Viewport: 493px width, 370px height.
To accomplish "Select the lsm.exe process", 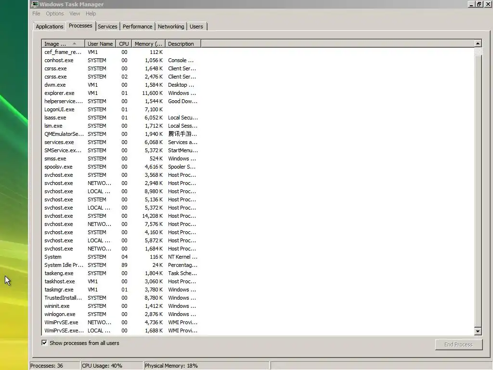I will [121, 126].
